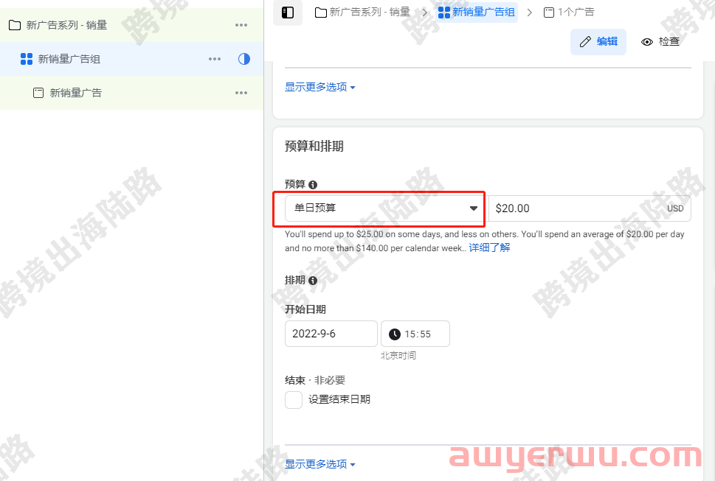
Task: Enable the 设置结束日期 checkbox
Action: pyautogui.click(x=294, y=400)
